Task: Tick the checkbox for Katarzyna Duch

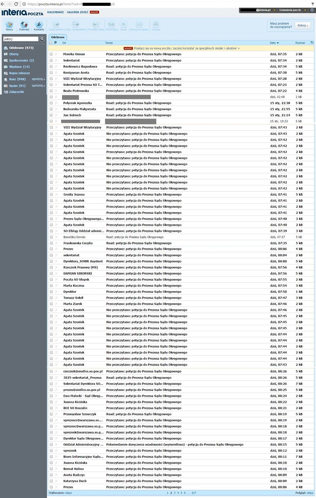Action: (x=51, y=481)
